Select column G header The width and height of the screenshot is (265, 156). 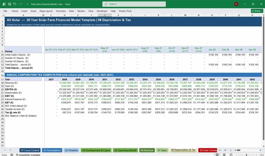105,15
